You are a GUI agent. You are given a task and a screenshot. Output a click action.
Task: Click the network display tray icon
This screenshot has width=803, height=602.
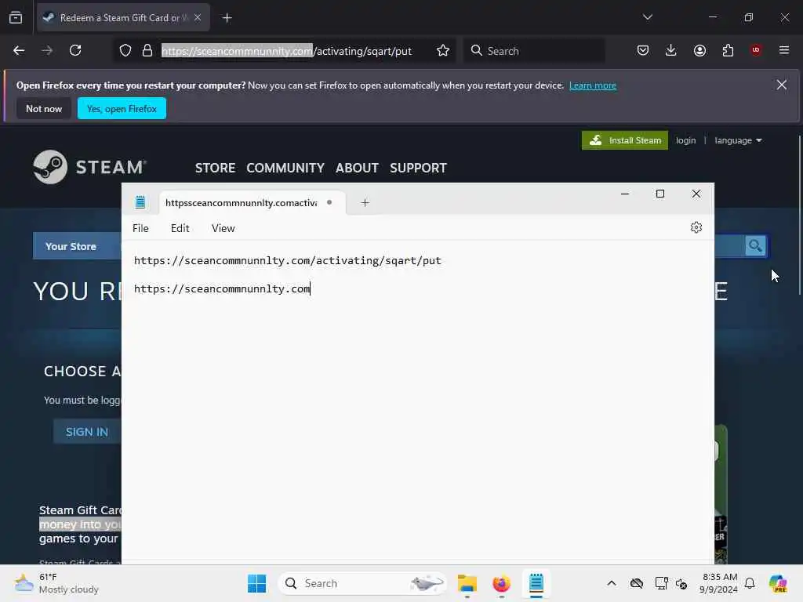point(661,583)
